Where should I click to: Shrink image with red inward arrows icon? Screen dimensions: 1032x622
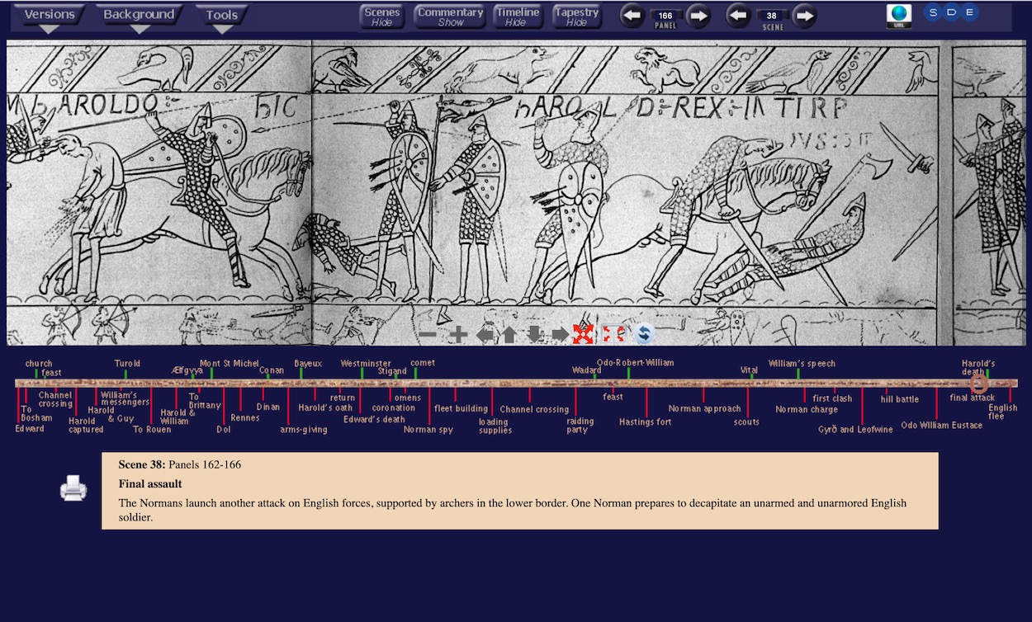click(613, 334)
